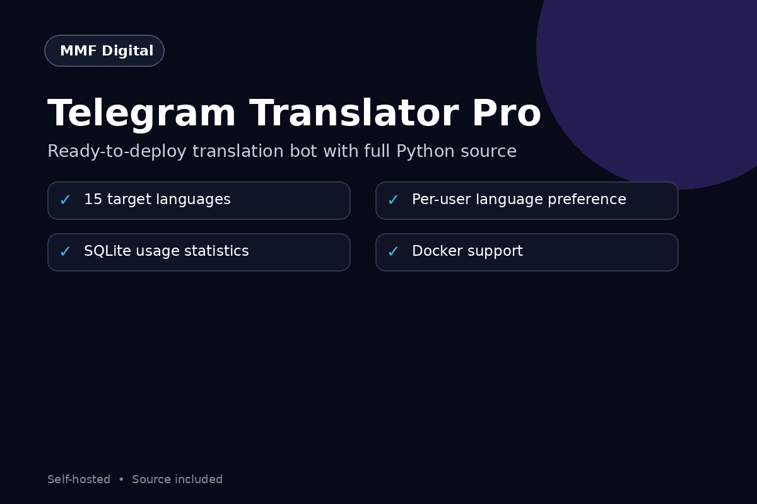The height and width of the screenshot is (504, 757).
Task: Select the Docker support card
Action: [527, 252]
